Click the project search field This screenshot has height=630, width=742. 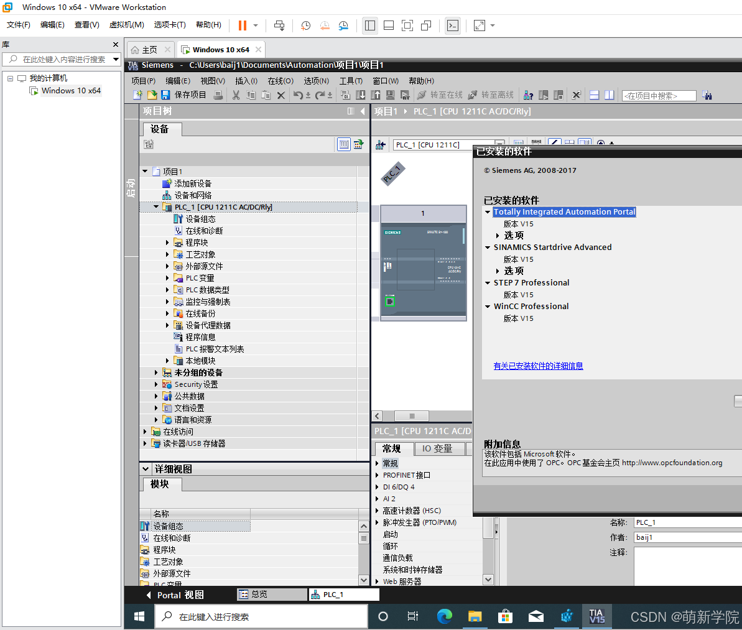tap(659, 96)
